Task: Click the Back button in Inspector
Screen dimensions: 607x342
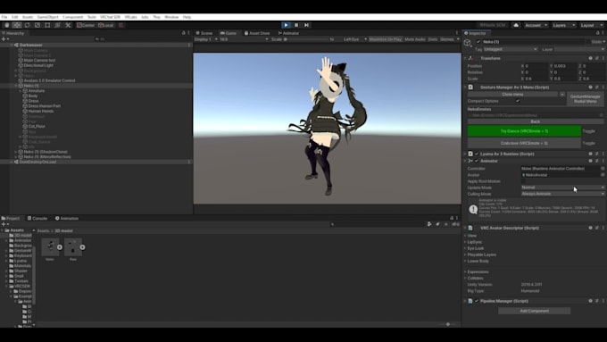Action: click(x=536, y=121)
